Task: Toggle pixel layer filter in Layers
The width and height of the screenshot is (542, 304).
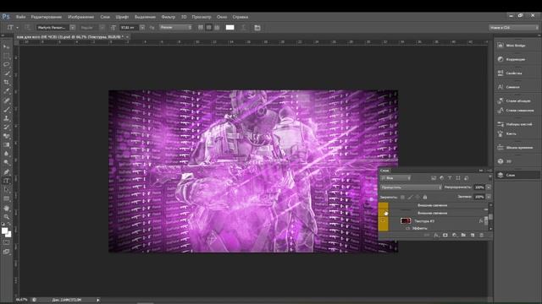Action: click(x=434, y=178)
